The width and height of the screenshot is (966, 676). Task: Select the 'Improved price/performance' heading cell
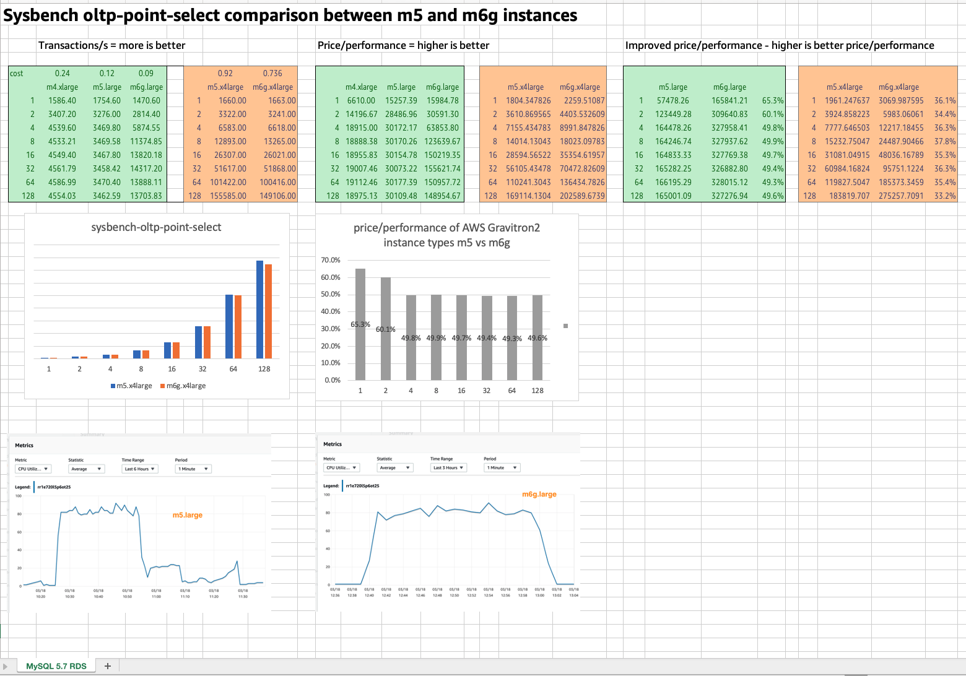pos(780,45)
